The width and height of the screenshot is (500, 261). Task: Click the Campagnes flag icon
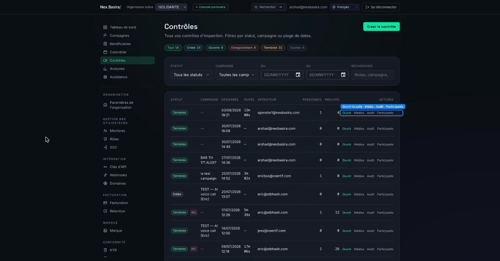tap(105, 36)
